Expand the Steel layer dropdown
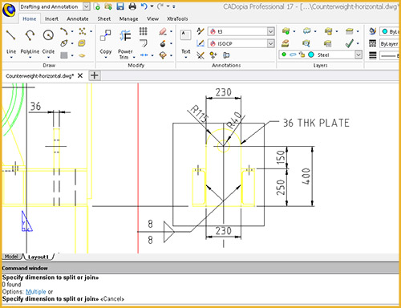The image size is (401, 308). pos(358,55)
